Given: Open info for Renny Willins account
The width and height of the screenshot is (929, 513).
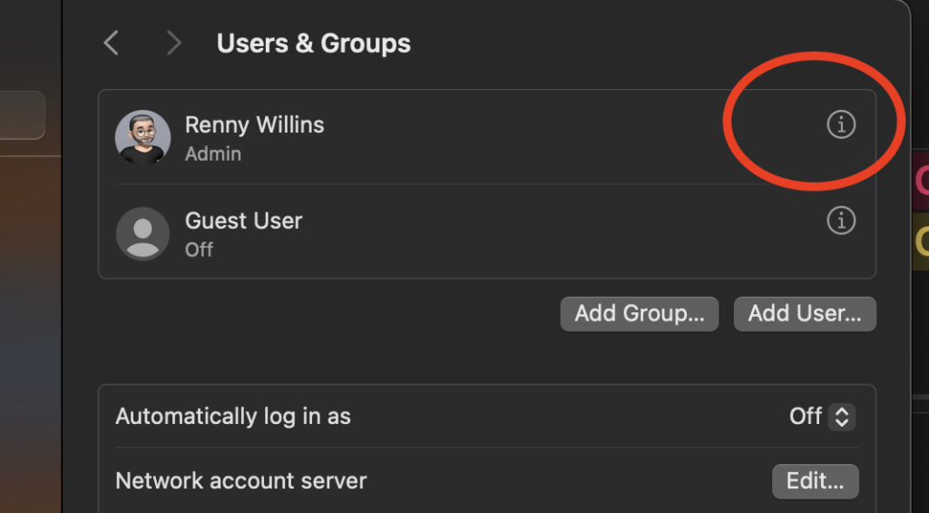Looking at the screenshot, I should point(841,124).
